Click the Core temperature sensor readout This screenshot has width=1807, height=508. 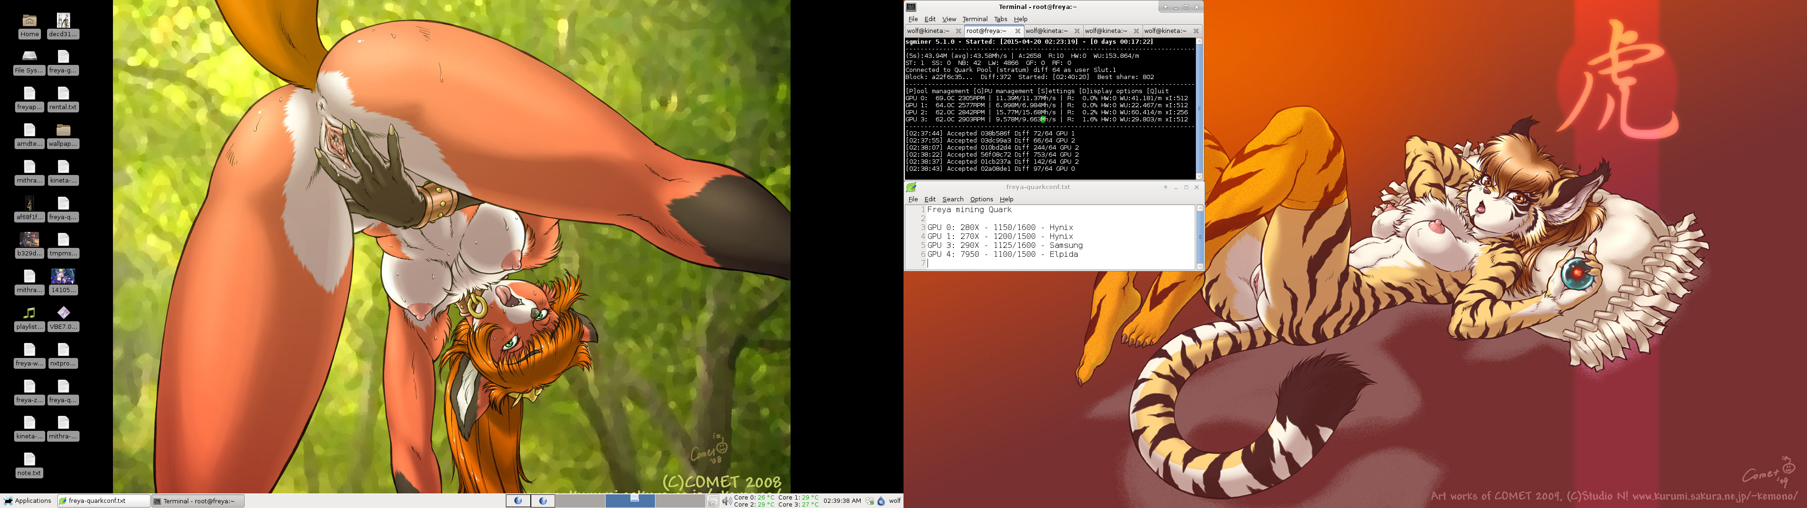(x=776, y=501)
